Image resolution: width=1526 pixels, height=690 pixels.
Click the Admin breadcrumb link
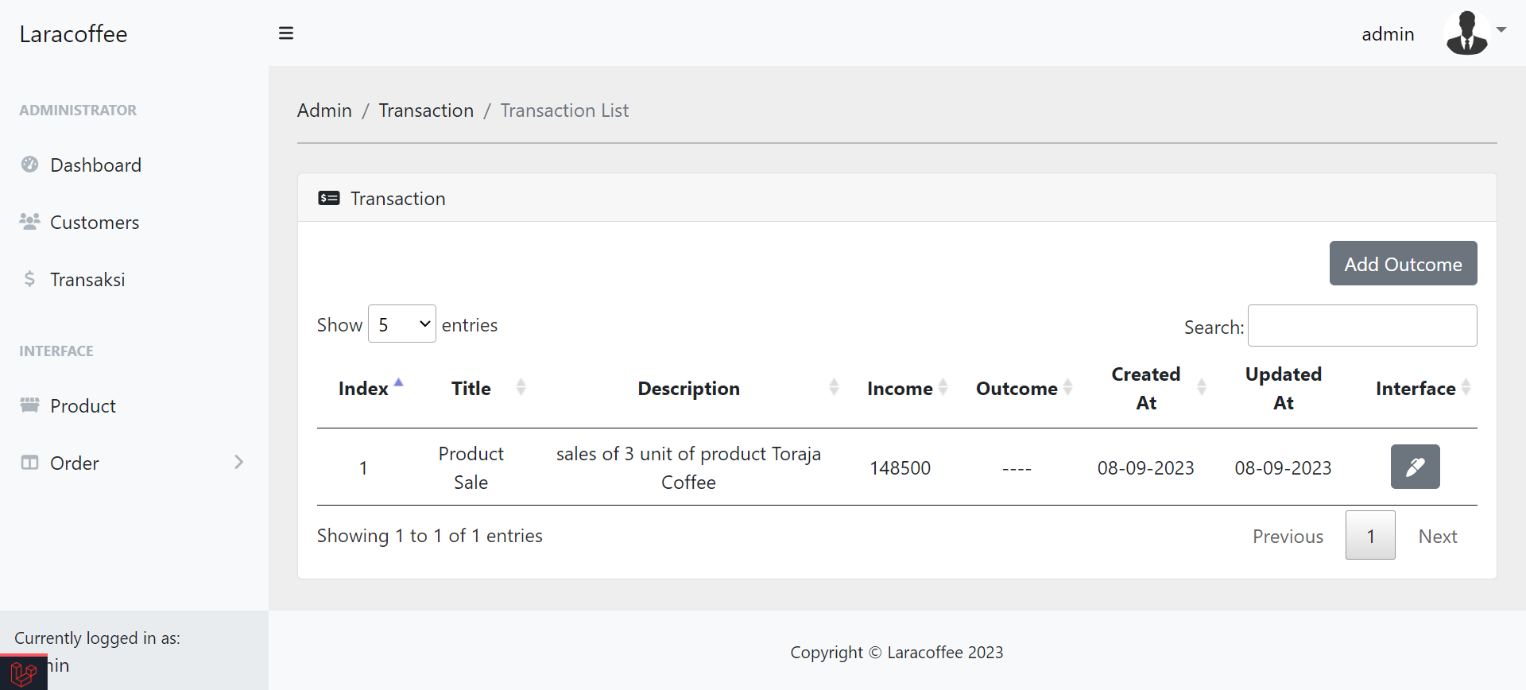coord(324,110)
